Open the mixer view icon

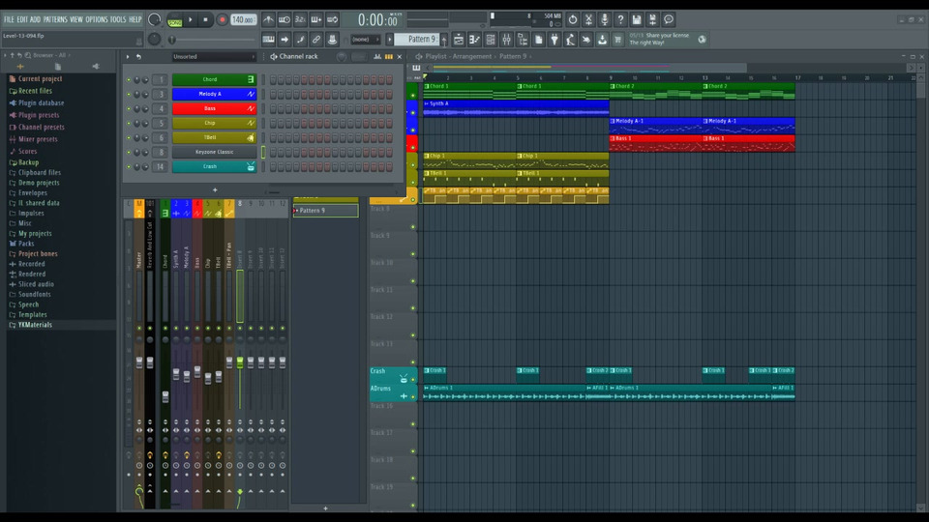pos(506,40)
